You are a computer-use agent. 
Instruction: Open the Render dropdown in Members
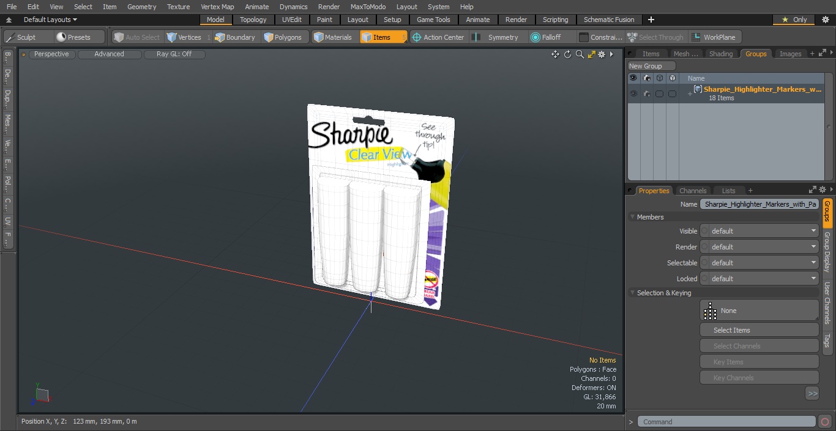click(759, 247)
